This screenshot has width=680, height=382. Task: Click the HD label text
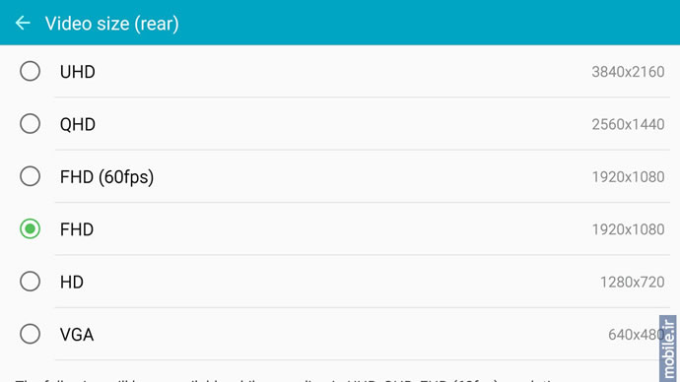point(72,283)
